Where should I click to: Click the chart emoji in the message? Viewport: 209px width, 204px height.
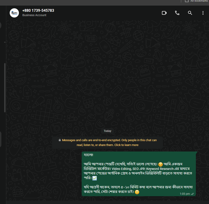[94, 178]
